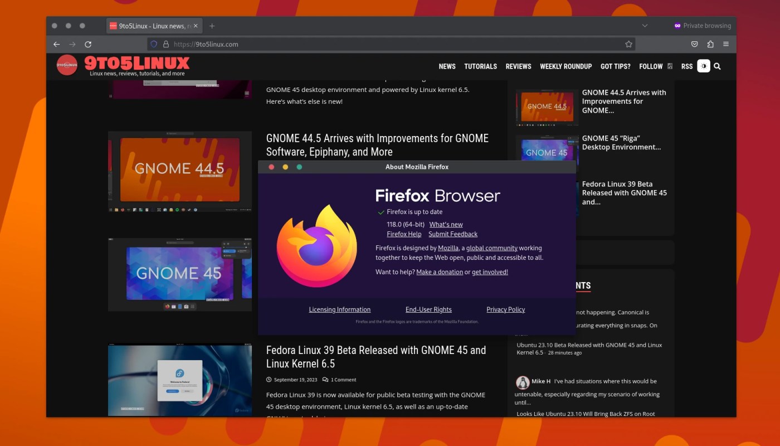The width and height of the screenshot is (780, 446).
Task: Open End-User Rights link
Action: (428, 309)
